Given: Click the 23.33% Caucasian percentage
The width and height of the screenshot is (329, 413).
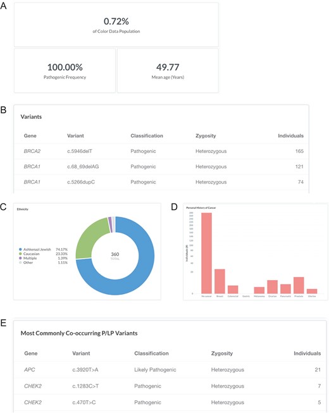Looking at the screenshot, I should 61,254.
